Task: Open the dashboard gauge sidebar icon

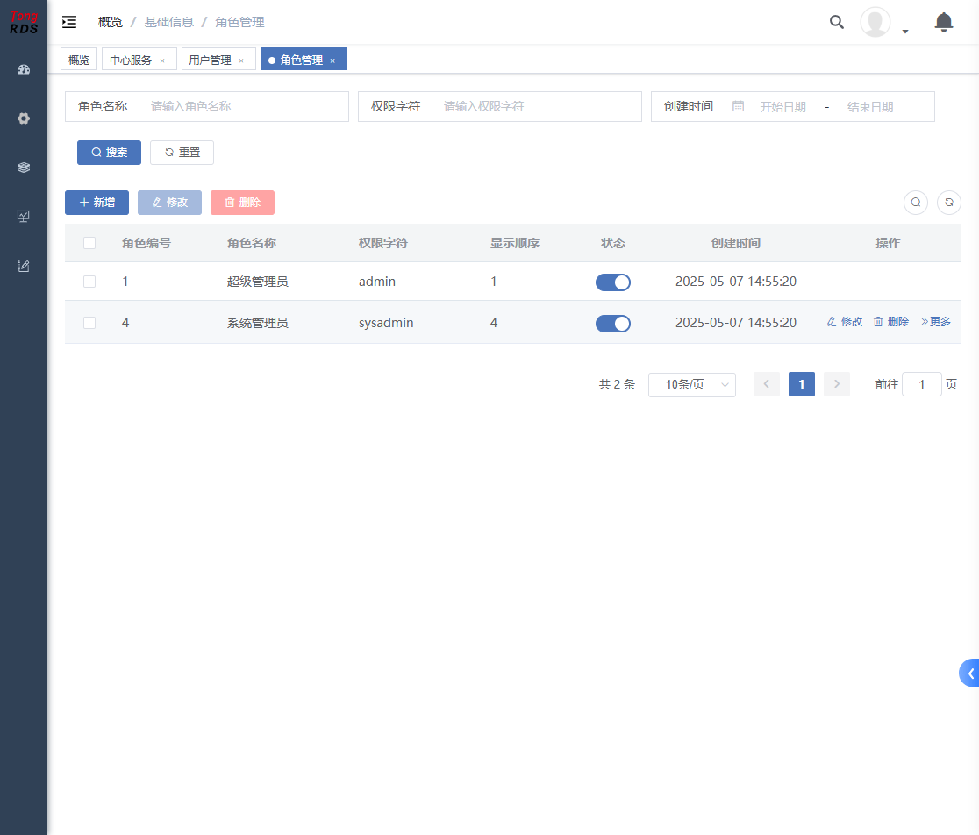Action: (24, 69)
